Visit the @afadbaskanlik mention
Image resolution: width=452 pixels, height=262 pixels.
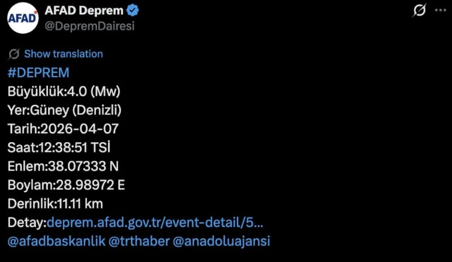(x=56, y=241)
